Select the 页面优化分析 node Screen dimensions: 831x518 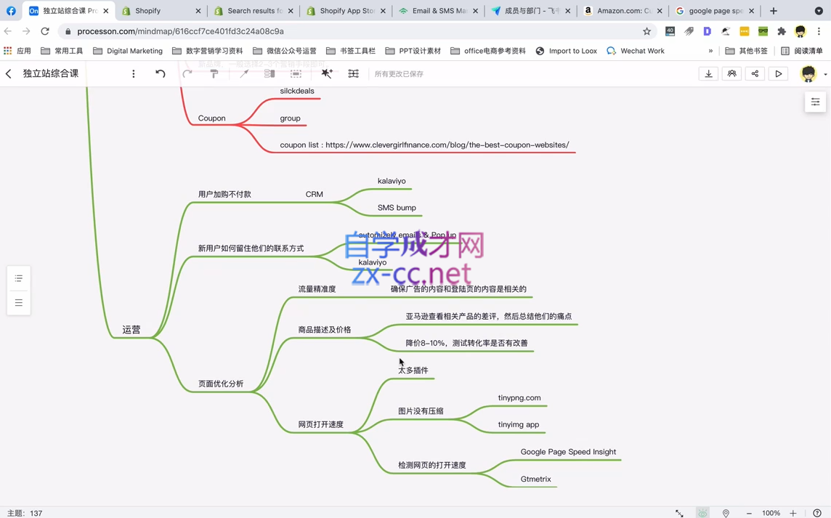[x=221, y=384]
